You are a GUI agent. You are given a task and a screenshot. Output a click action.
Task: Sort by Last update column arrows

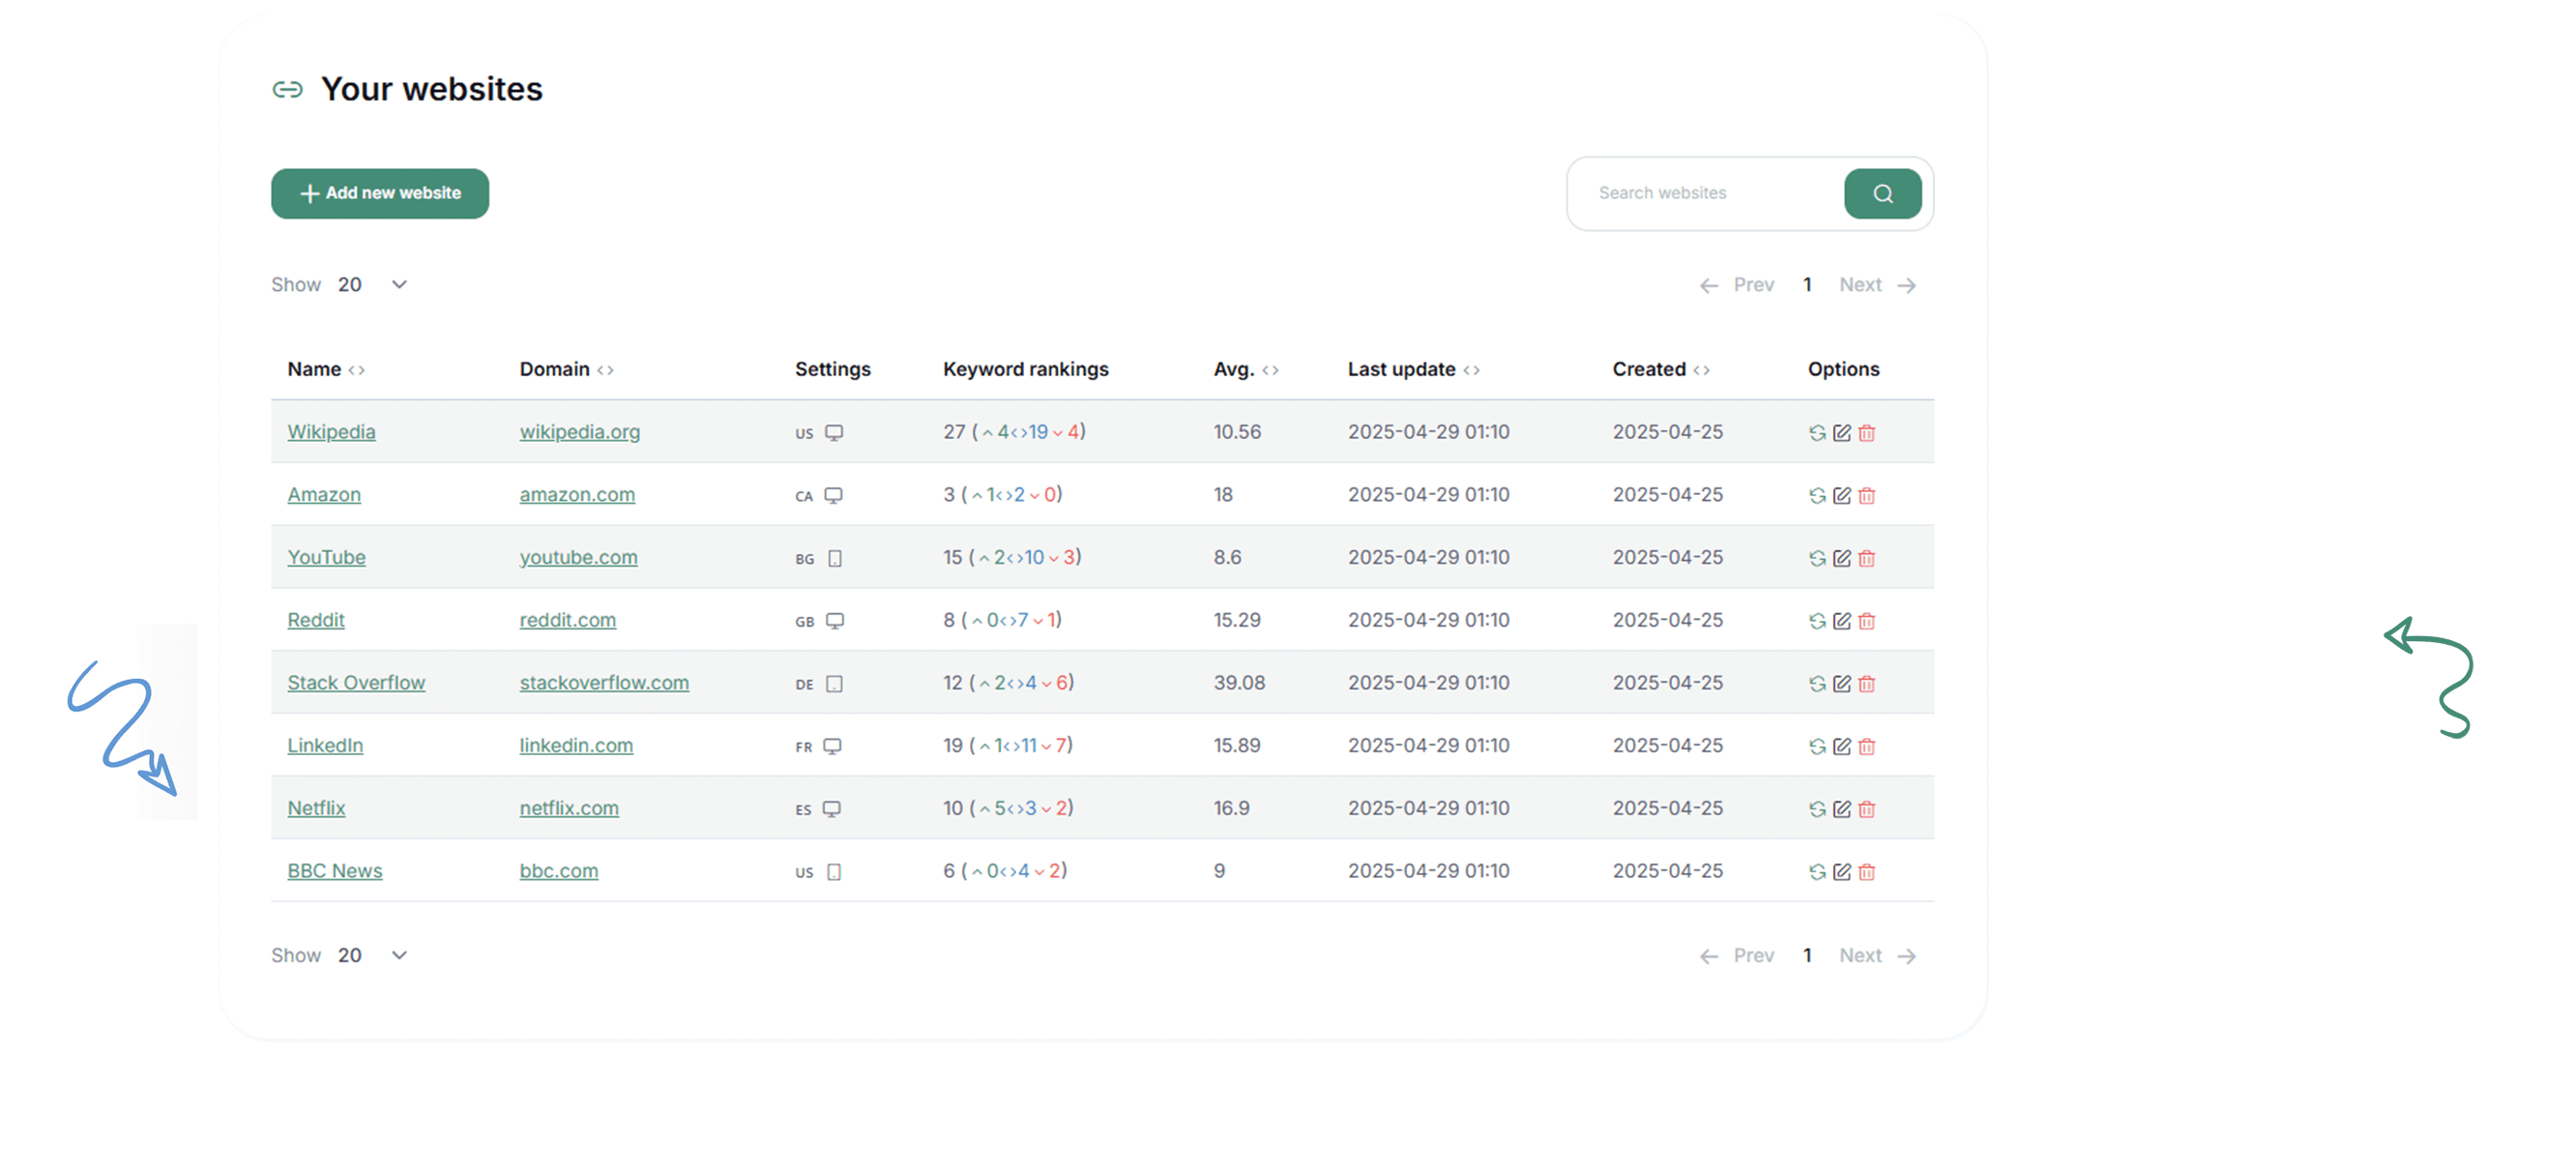pyautogui.click(x=1471, y=370)
